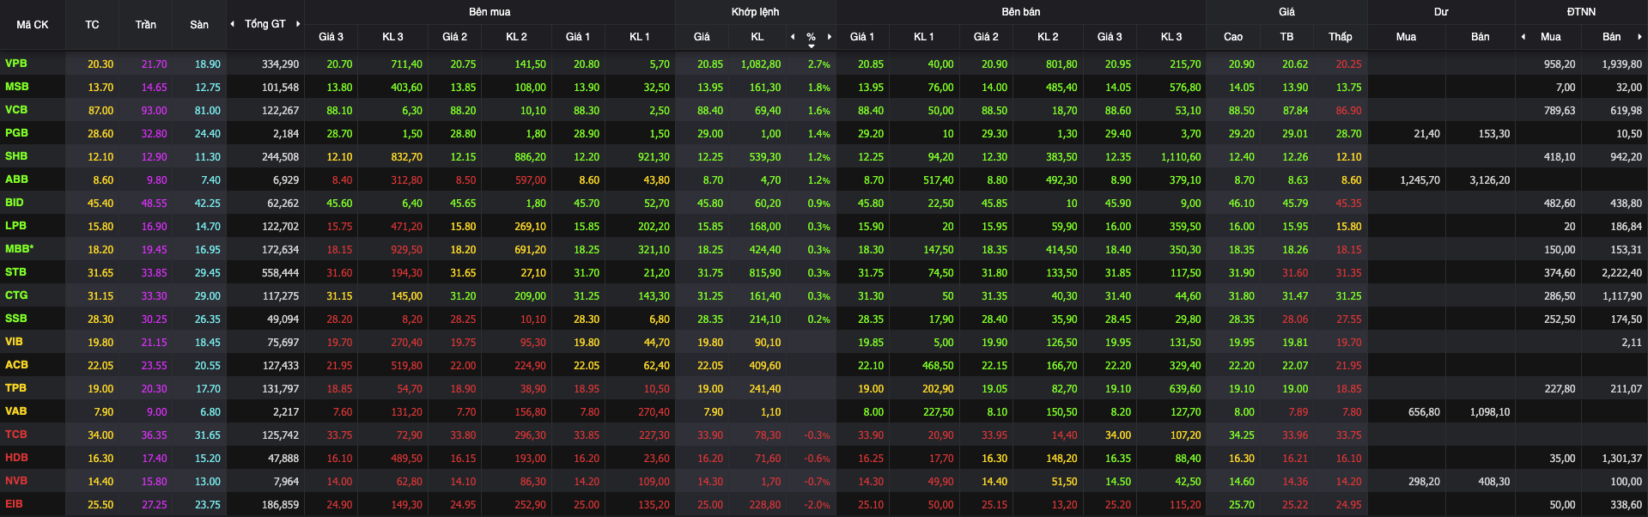
Task: Open the PGB stock symbol
Action: point(16,133)
